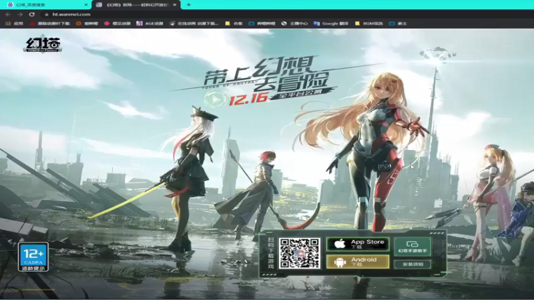Open the last Bilibili bookmark on the bar

tap(398, 23)
